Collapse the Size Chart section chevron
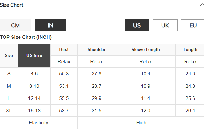Image resolution: width=204 pixels, height=132 pixels. [x=202, y=5]
